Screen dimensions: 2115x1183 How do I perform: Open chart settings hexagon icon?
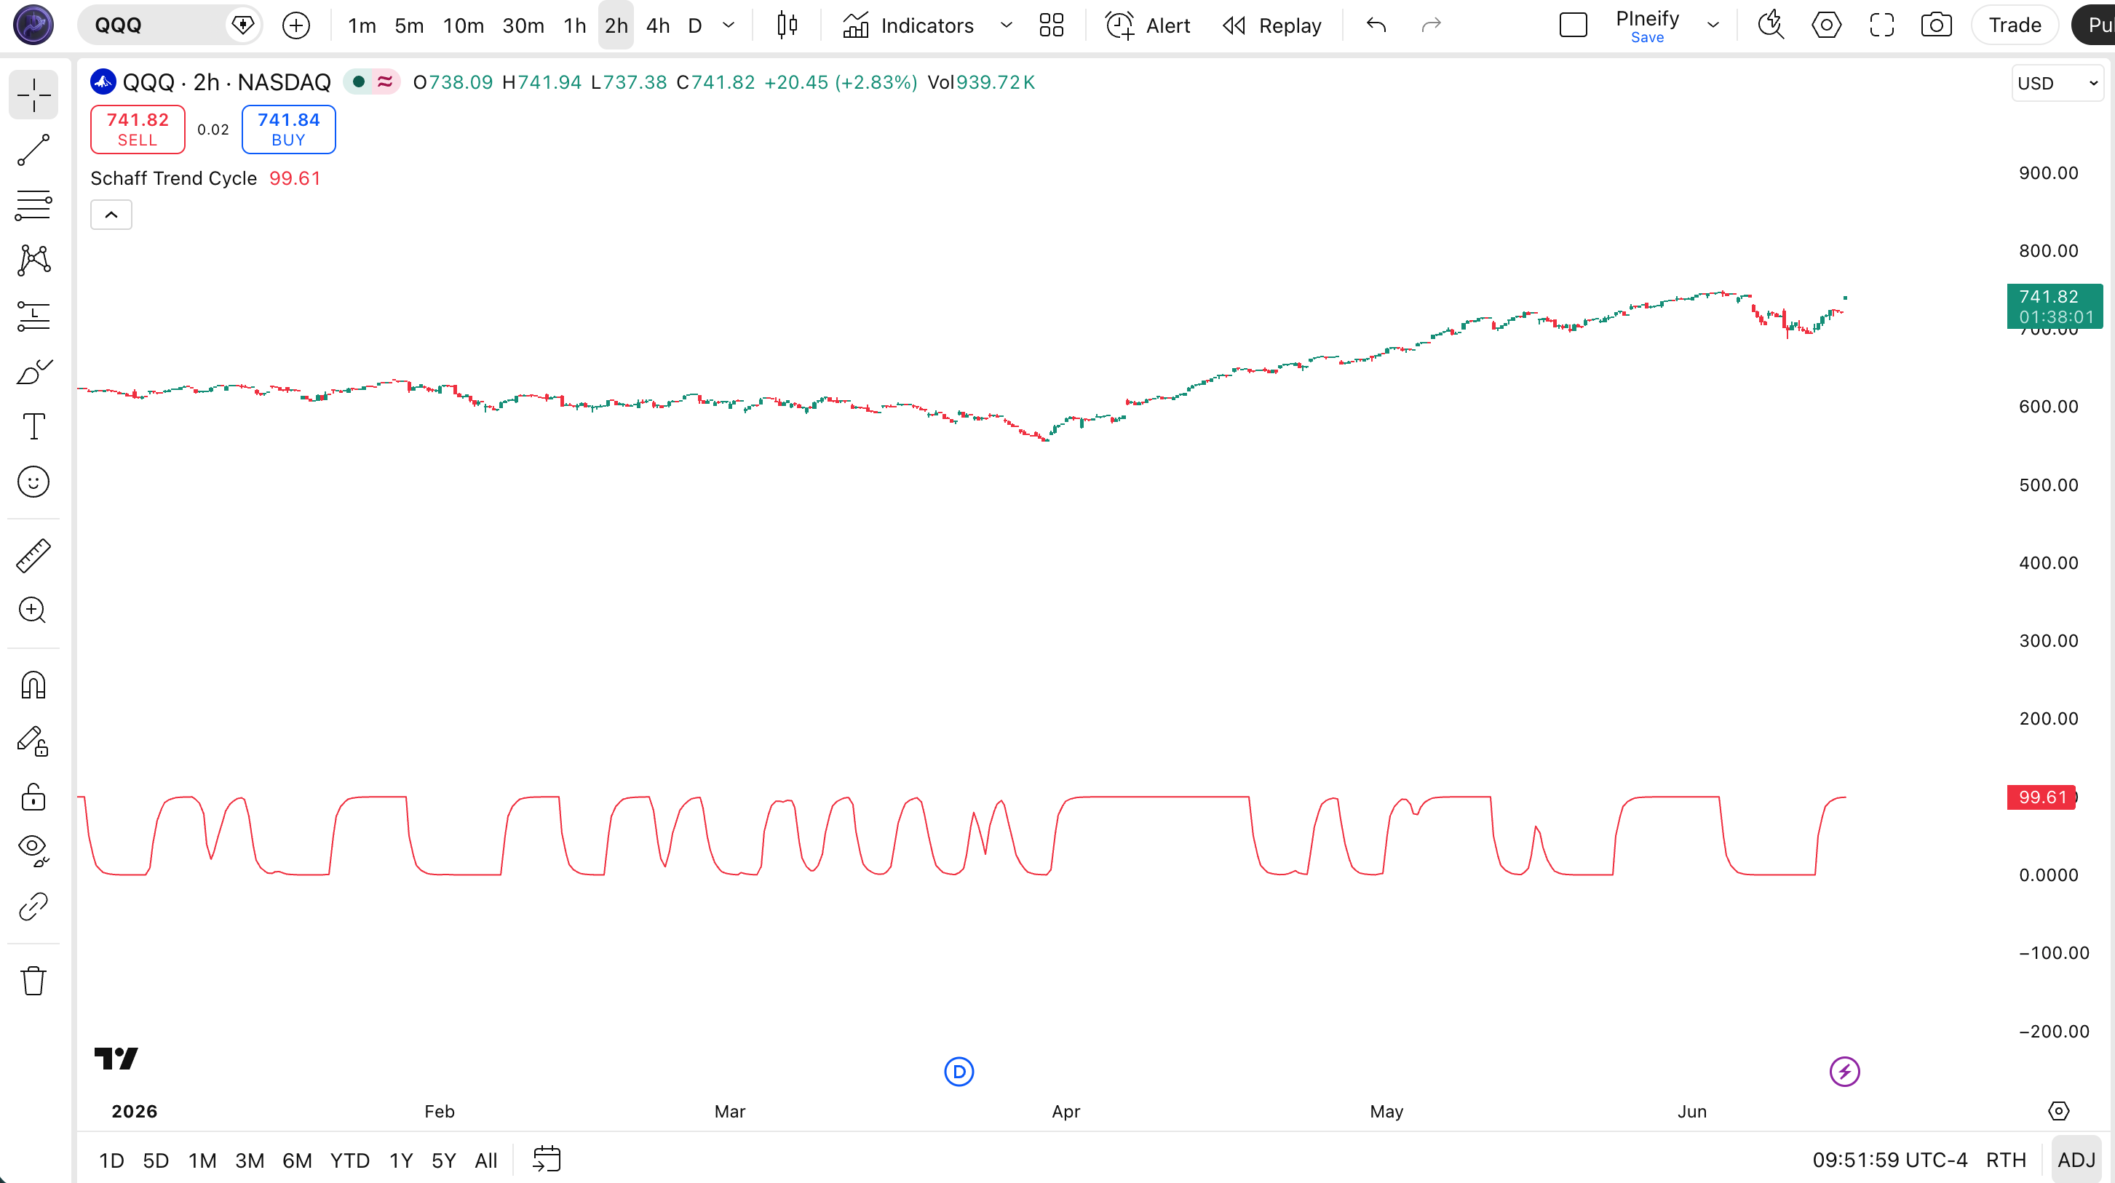[x=1826, y=25]
